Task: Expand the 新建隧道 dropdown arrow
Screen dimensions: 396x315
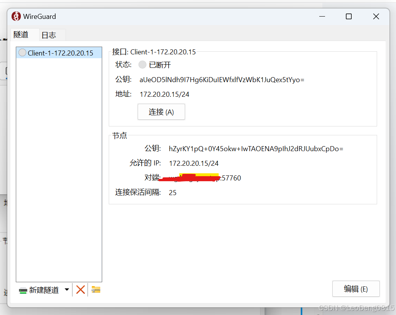Action: [x=67, y=289]
